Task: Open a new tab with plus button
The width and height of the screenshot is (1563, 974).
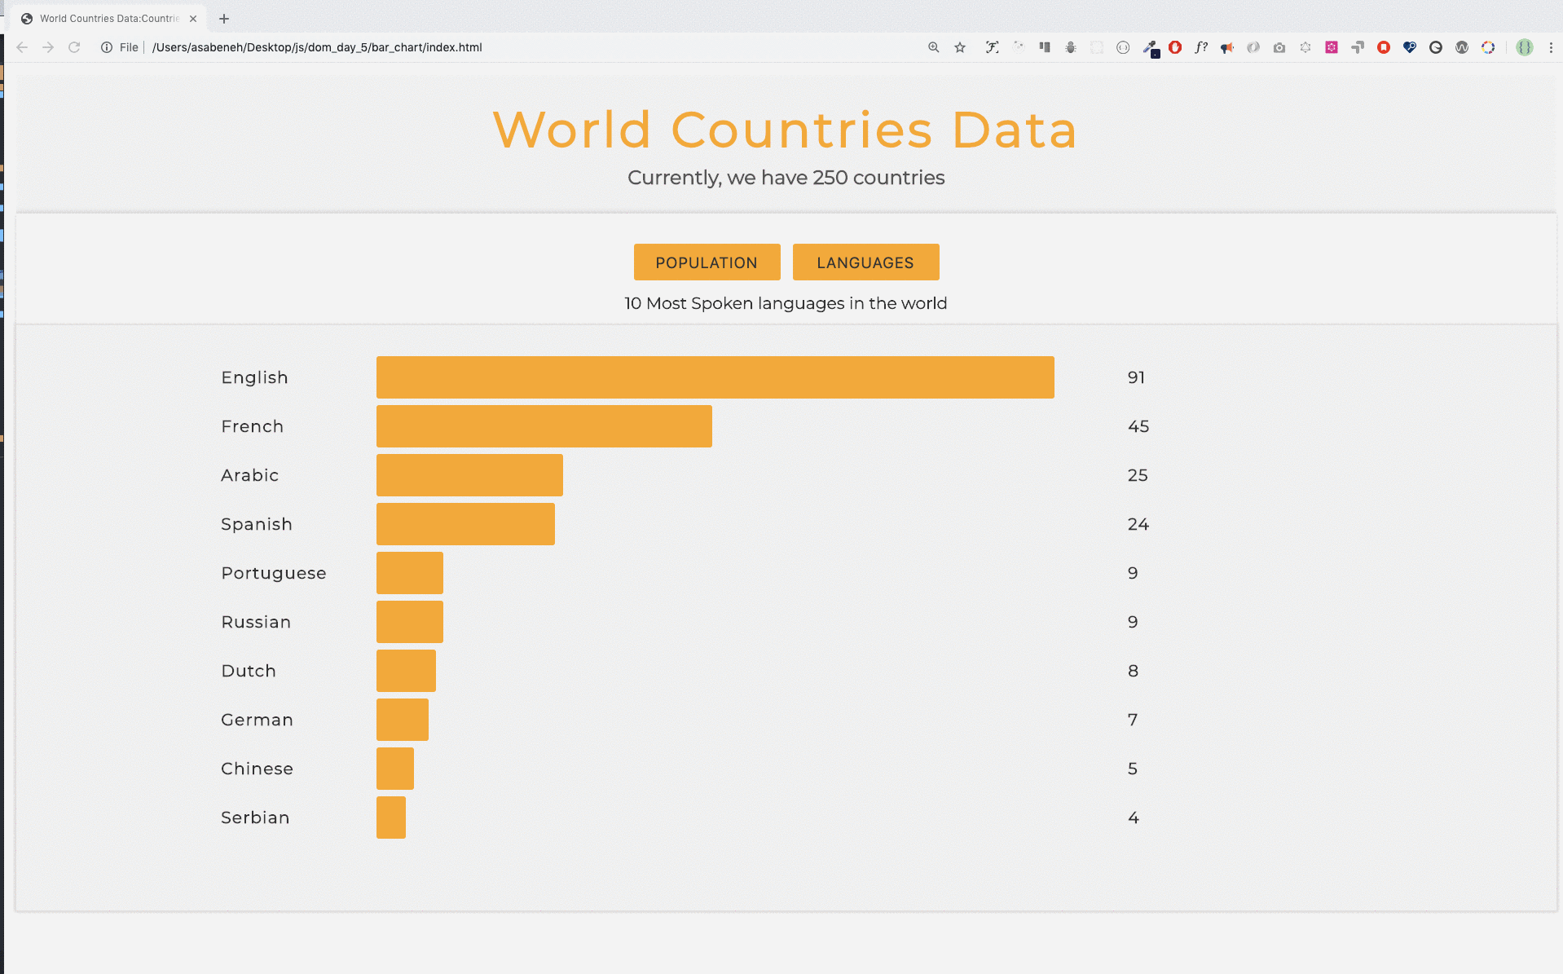Action: pyautogui.click(x=224, y=18)
